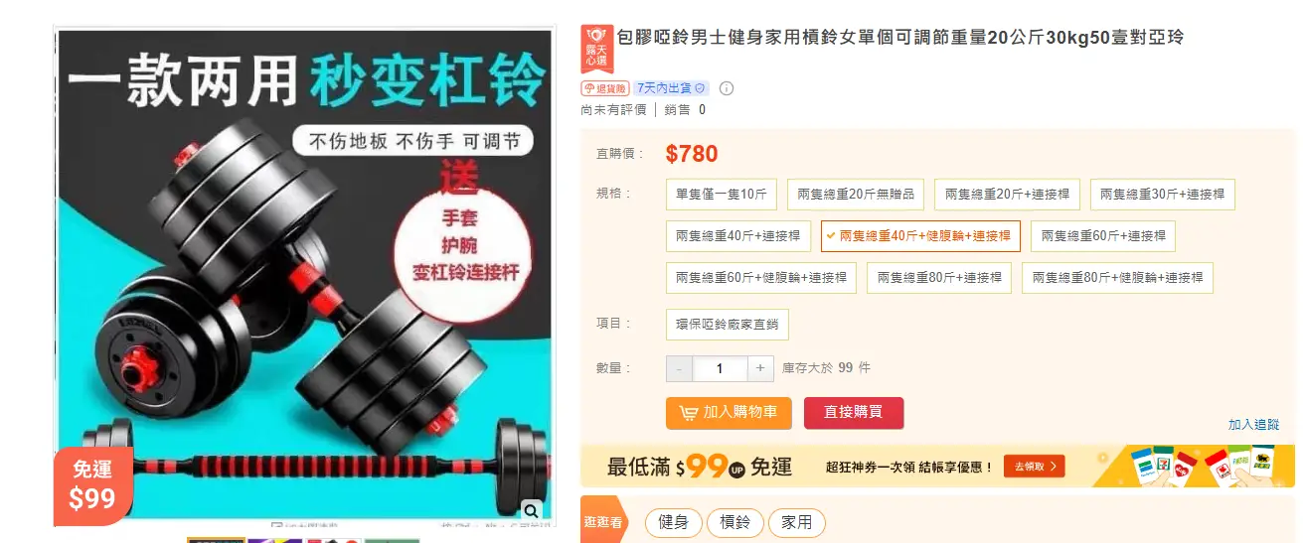The image size is (1303, 543).
Task: Click the info circle icon beside 7天內出貨
Action: [727, 88]
